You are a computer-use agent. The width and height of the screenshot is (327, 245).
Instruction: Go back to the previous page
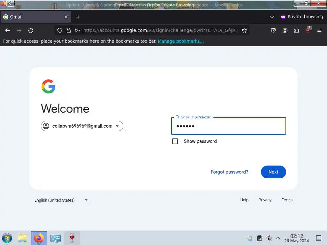tap(8, 31)
